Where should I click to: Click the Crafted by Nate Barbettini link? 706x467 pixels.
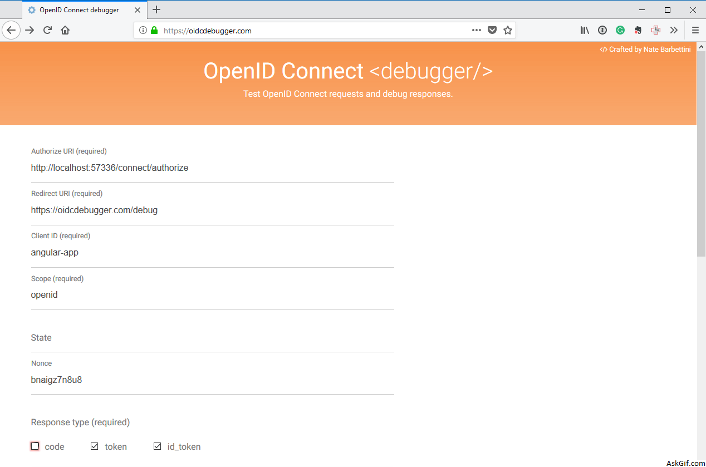(645, 49)
